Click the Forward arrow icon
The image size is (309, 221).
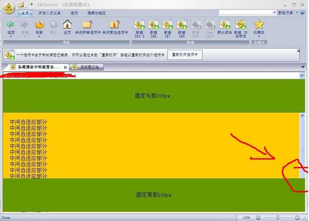pos(25,25)
